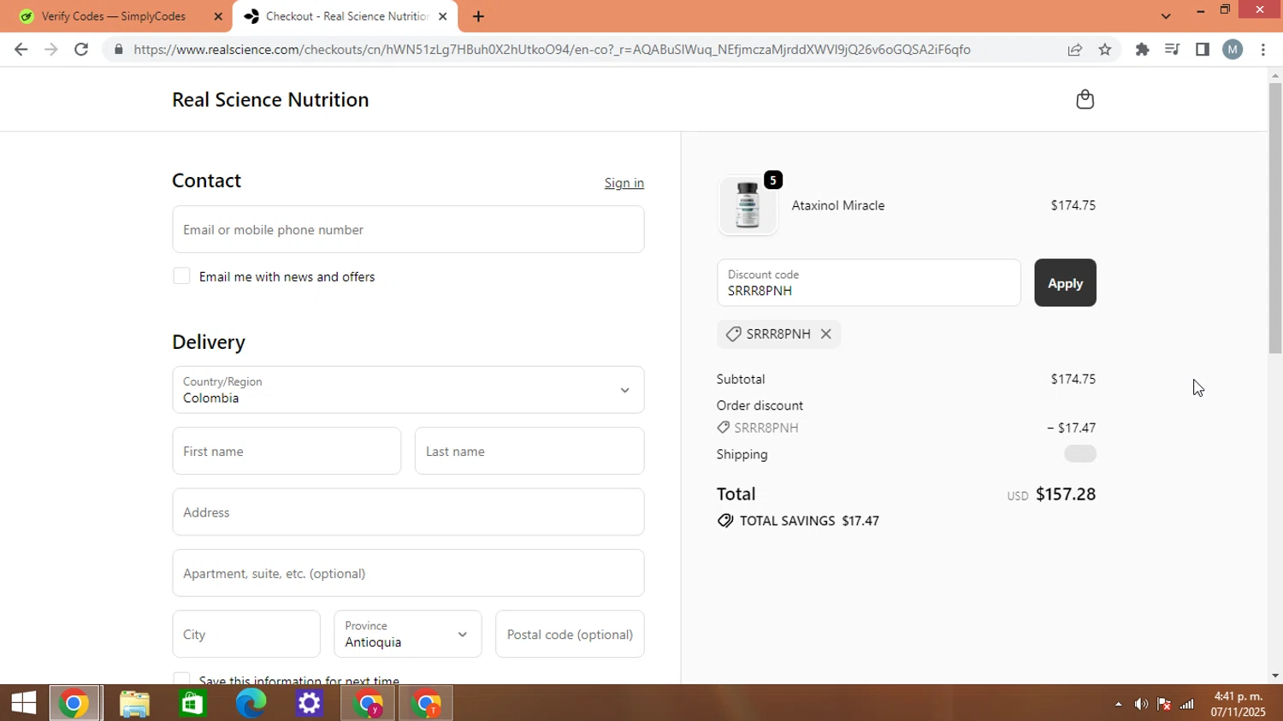Click the browser URL address bar
Image resolution: width=1283 pixels, height=721 pixels.
pyautogui.click(x=552, y=50)
